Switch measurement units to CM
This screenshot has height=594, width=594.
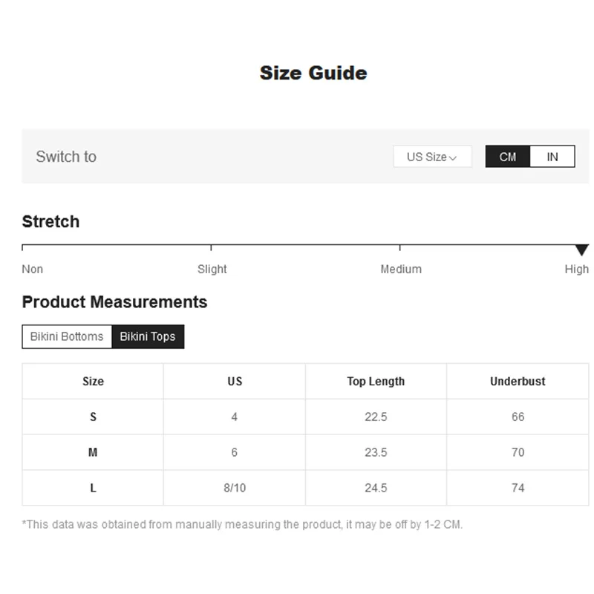pos(508,157)
